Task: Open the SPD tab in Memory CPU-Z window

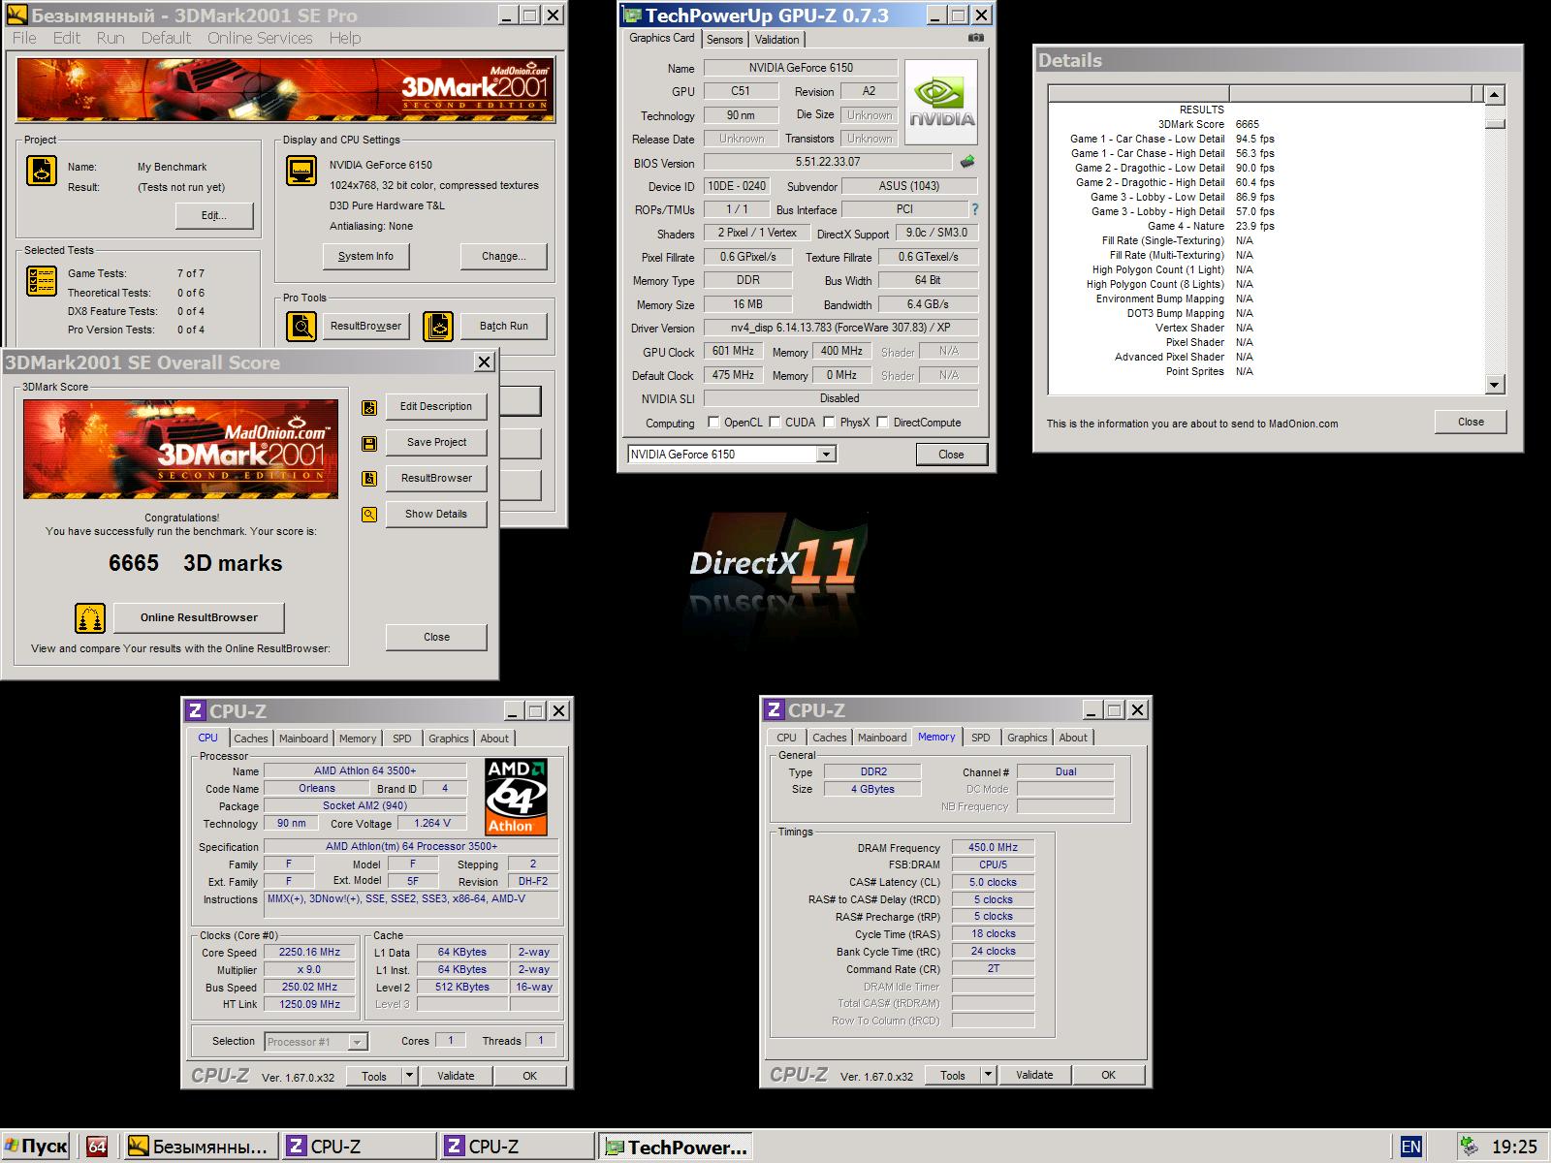Action: pyautogui.click(x=981, y=738)
